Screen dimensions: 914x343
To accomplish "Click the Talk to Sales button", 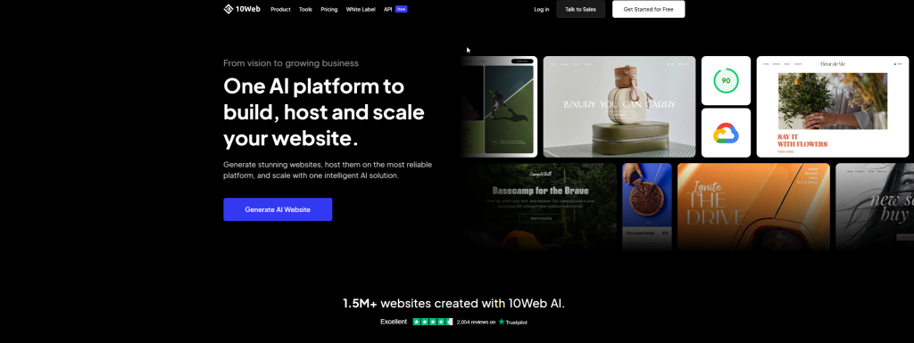I will click(x=580, y=9).
